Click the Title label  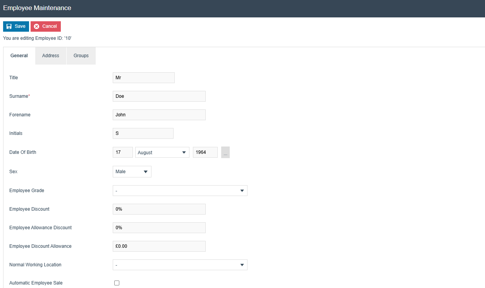[14, 78]
